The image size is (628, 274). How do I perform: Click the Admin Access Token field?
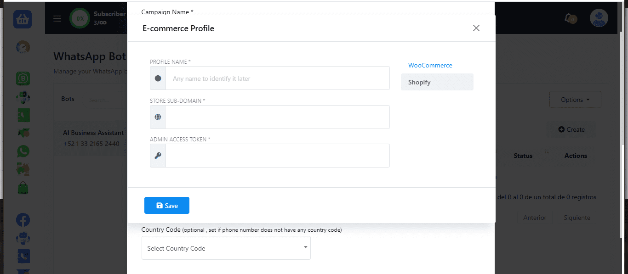[x=277, y=156]
